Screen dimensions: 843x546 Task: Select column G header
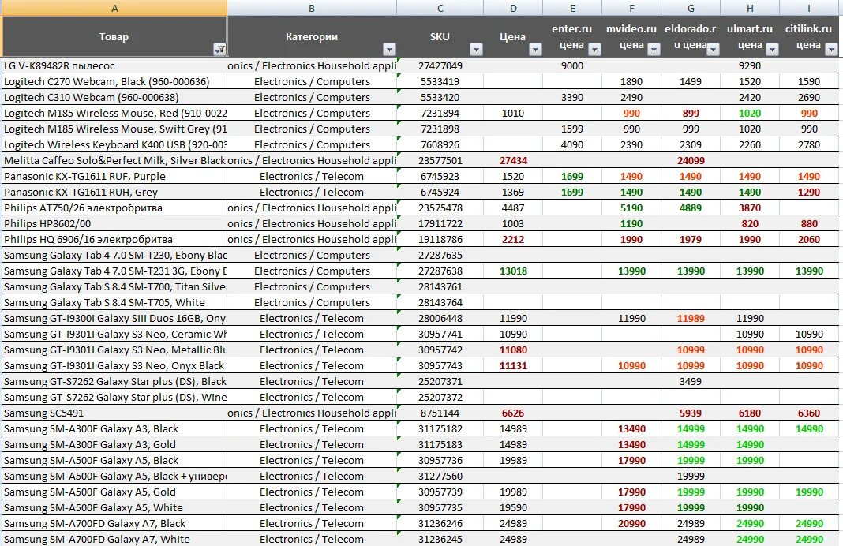(x=691, y=8)
